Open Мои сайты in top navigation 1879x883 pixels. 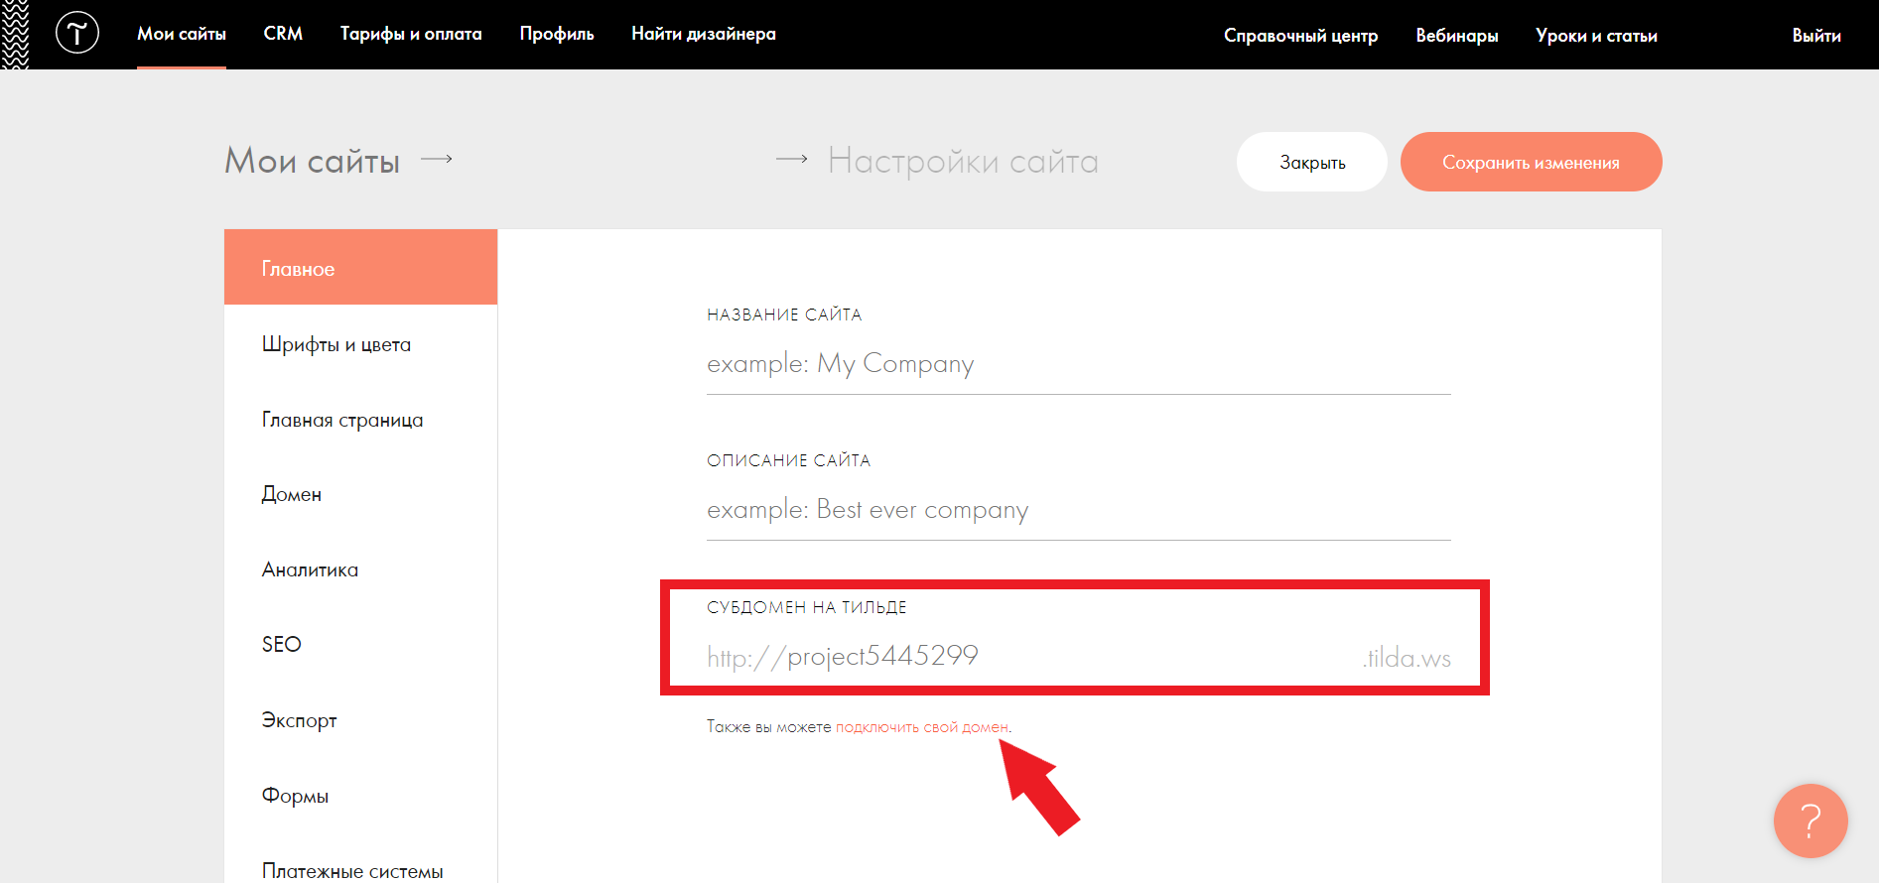(182, 34)
